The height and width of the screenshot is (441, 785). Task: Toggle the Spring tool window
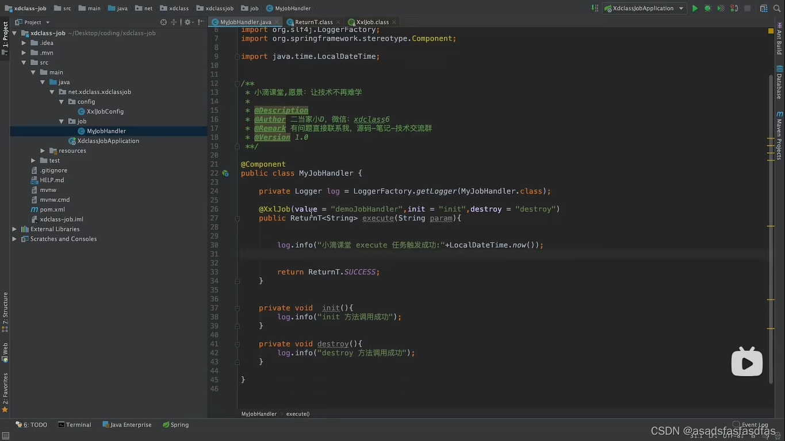(175, 425)
